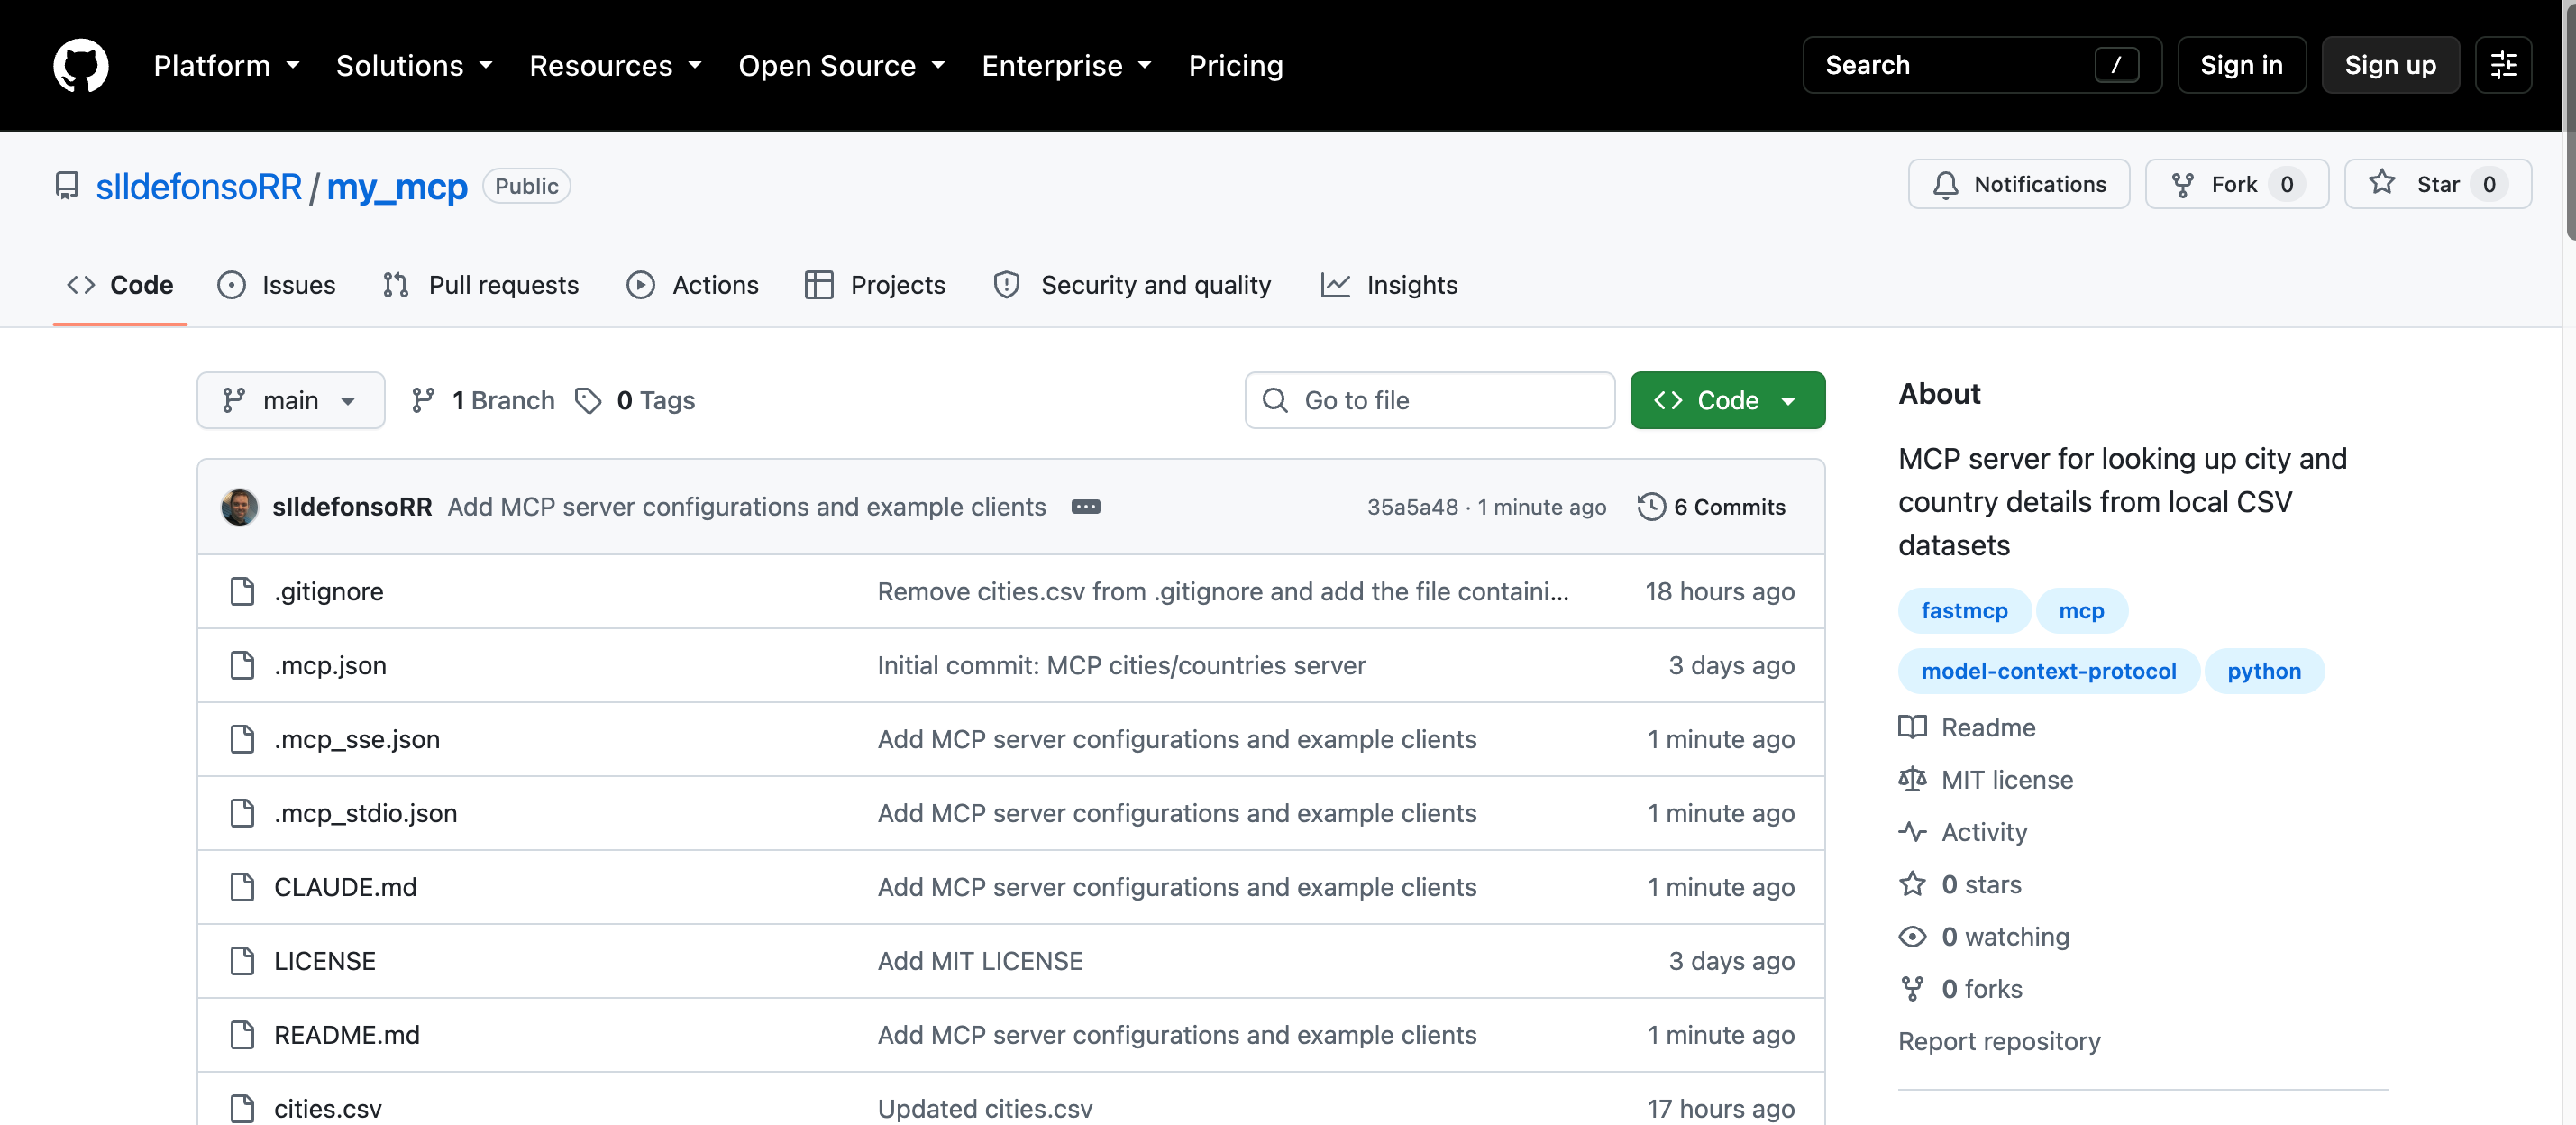Focus the Search box in header
The image size is (2576, 1125).
pyautogui.click(x=1982, y=65)
